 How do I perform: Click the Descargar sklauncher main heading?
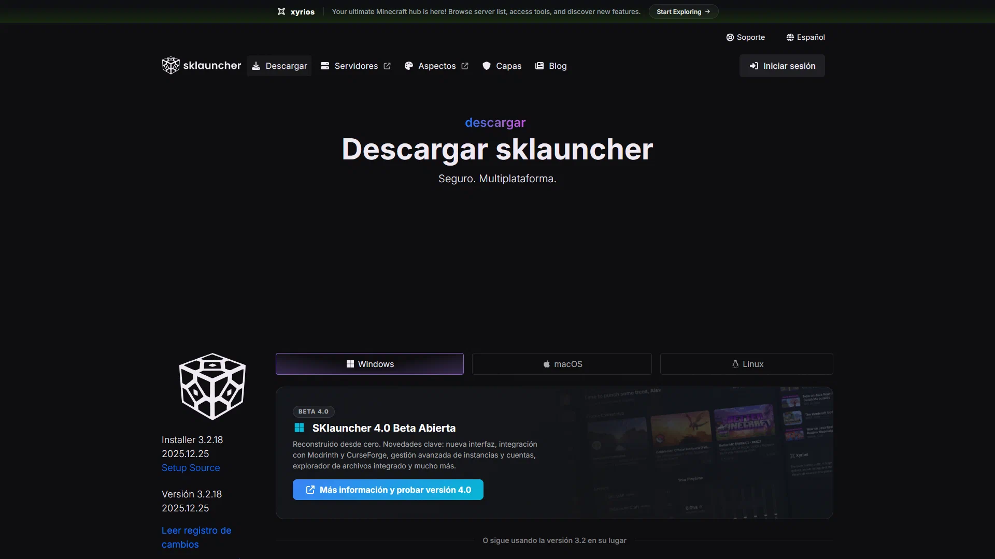497,150
